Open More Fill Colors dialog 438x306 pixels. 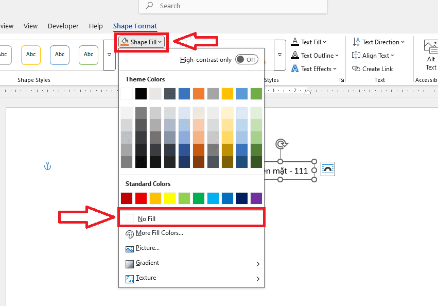(159, 233)
